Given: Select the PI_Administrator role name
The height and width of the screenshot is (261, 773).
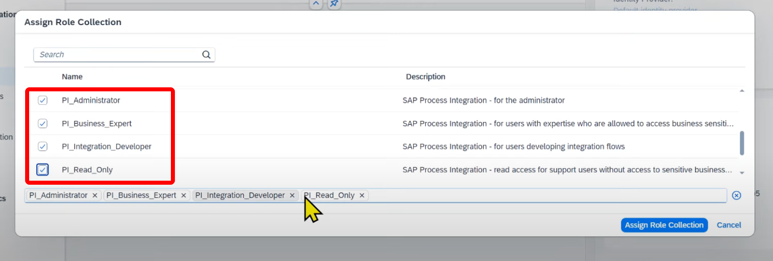Looking at the screenshot, I should [91, 100].
